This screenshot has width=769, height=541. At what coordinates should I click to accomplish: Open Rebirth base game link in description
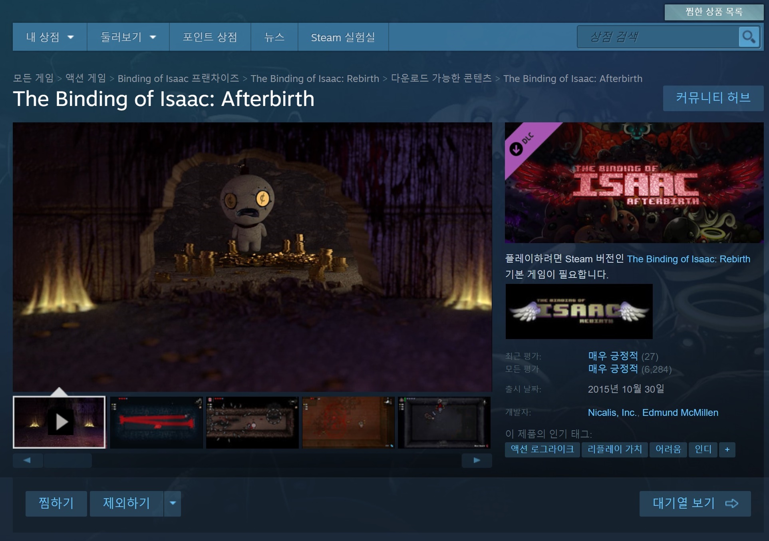[x=689, y=259]
